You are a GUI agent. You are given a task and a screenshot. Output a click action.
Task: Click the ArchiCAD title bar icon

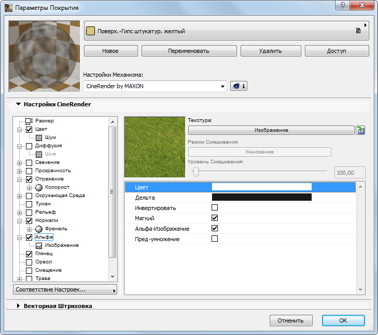[x=8, y=8]
